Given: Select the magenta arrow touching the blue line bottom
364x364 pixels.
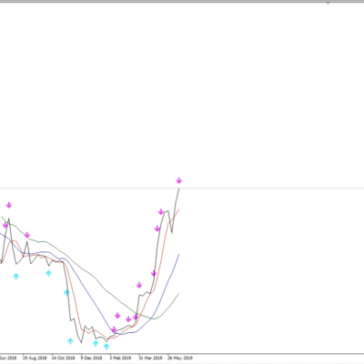Looking at the screenshot, I should 114,329.
